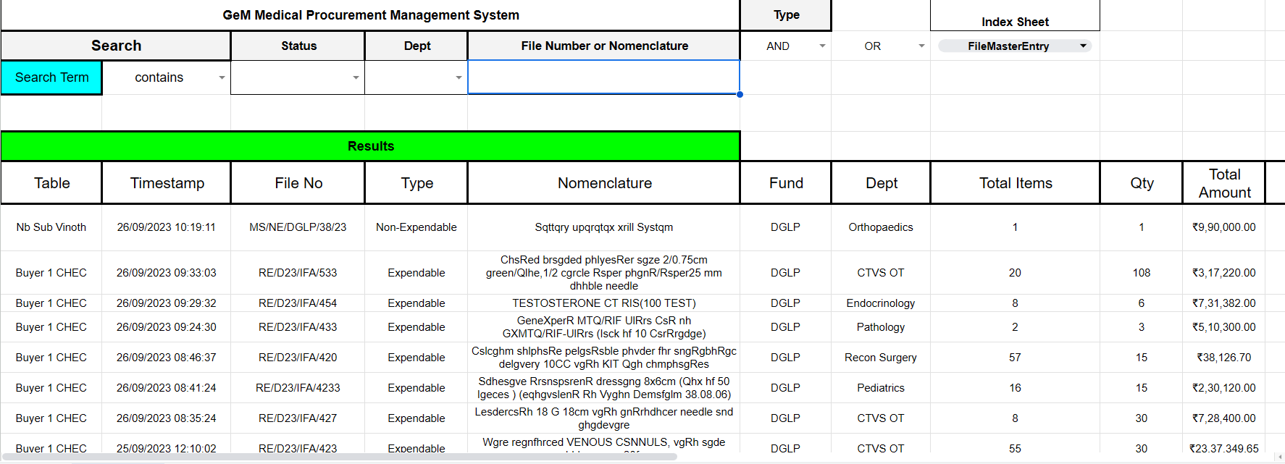This screenshot has height=464, width=1285.
Task: Open the OR type dropdown
Action: [x=921, y=46]
